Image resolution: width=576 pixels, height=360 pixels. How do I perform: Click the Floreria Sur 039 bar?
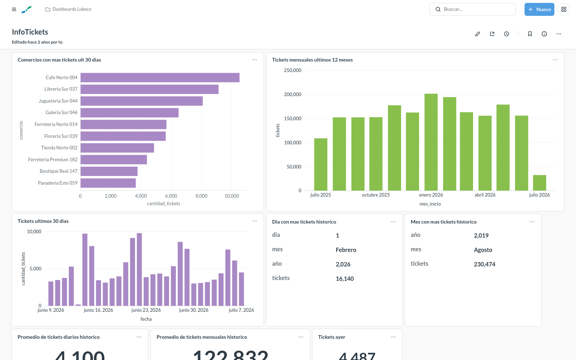coord(123,136)
